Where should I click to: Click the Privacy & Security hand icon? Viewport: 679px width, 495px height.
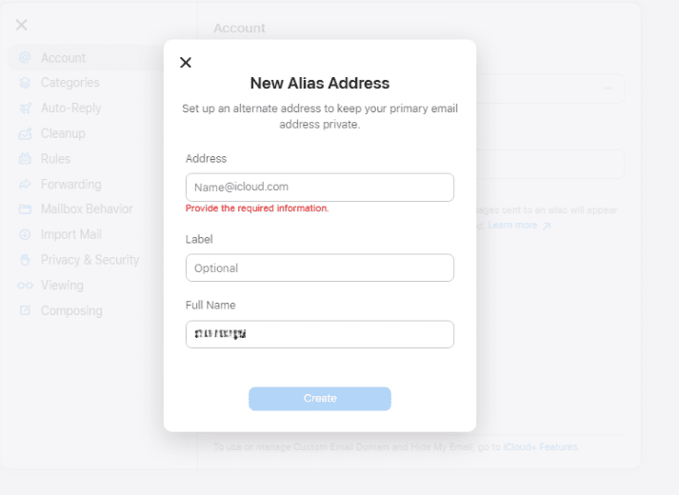25,260
